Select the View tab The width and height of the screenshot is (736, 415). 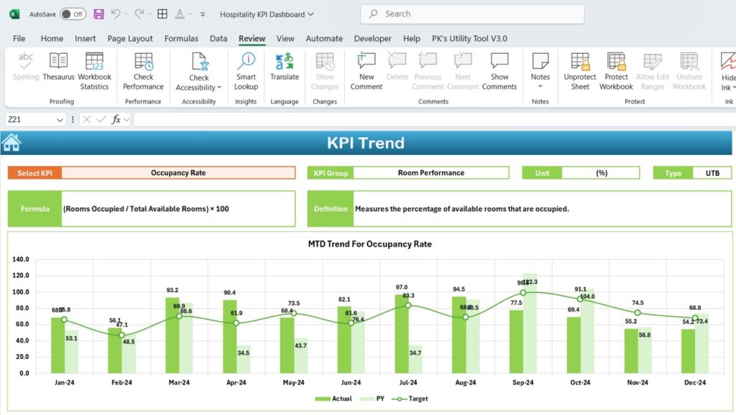pos(285,39)
